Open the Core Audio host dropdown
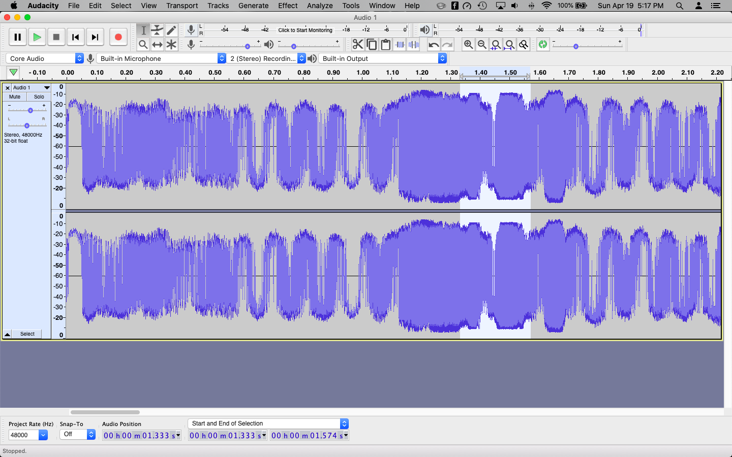The image size is (732, 457). (x=44, y=58)
